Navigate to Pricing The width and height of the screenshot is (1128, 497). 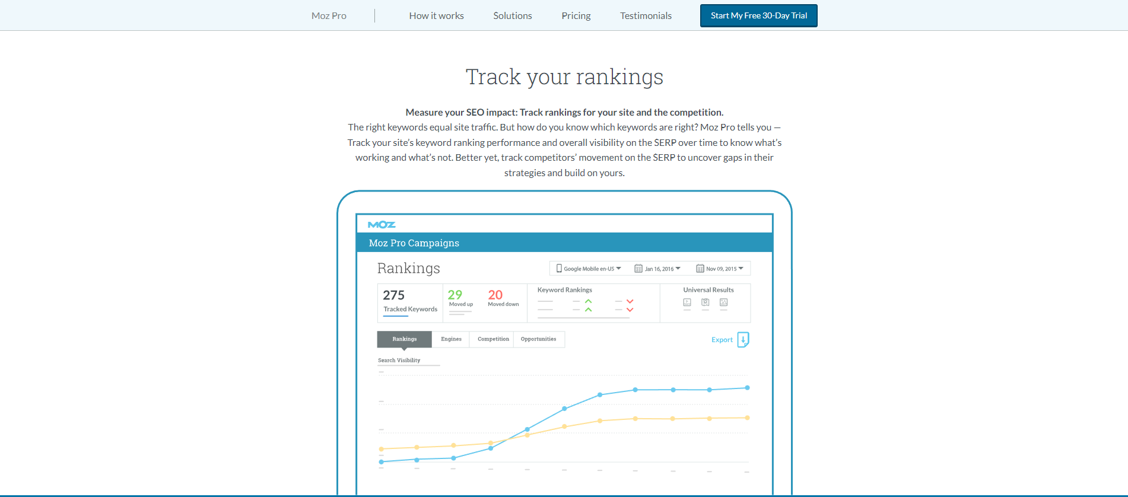click(x=576, y=16)
